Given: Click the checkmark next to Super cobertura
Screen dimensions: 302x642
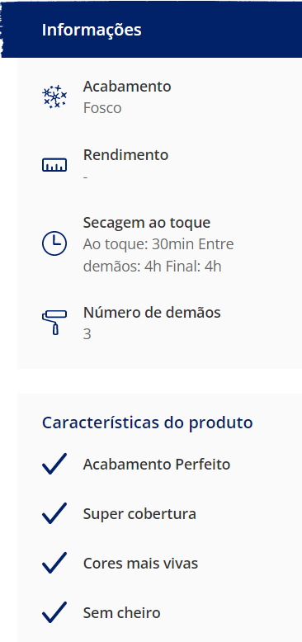Looking at the screenshot, I should pyautogui.click(x=54, y=513).
